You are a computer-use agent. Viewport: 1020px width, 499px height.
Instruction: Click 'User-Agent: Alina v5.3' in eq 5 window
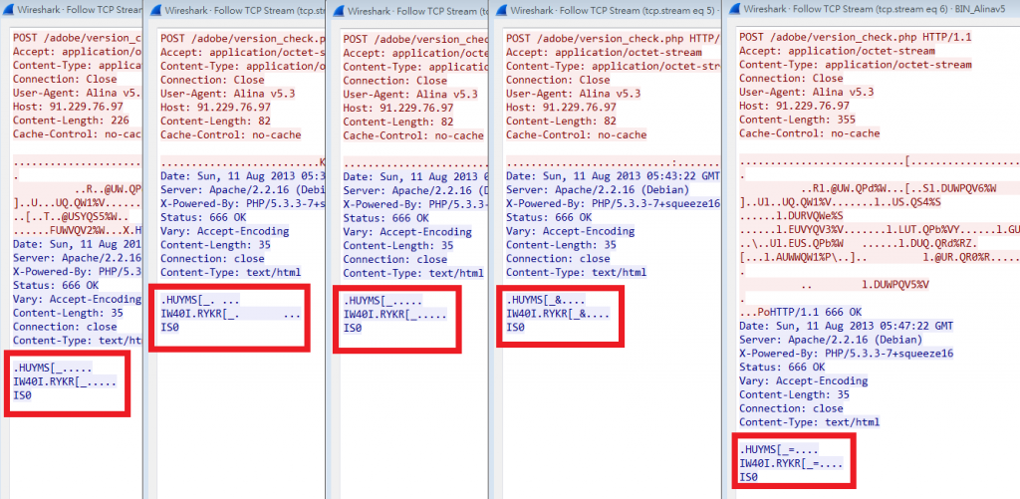pyautogui.click(x=573, y=94)
